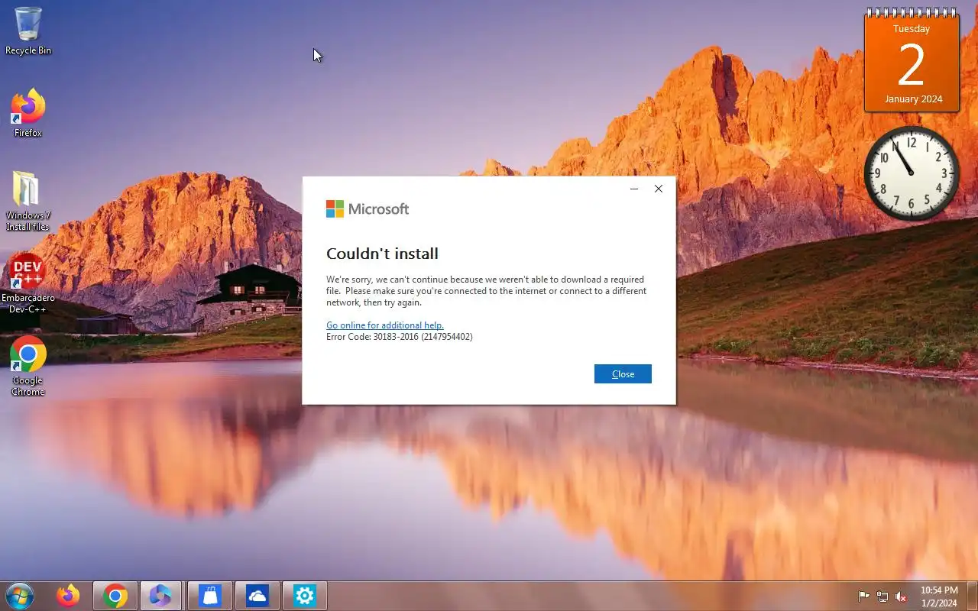
Task: Select the Windows 7 Install files folder
Action: 28,201
